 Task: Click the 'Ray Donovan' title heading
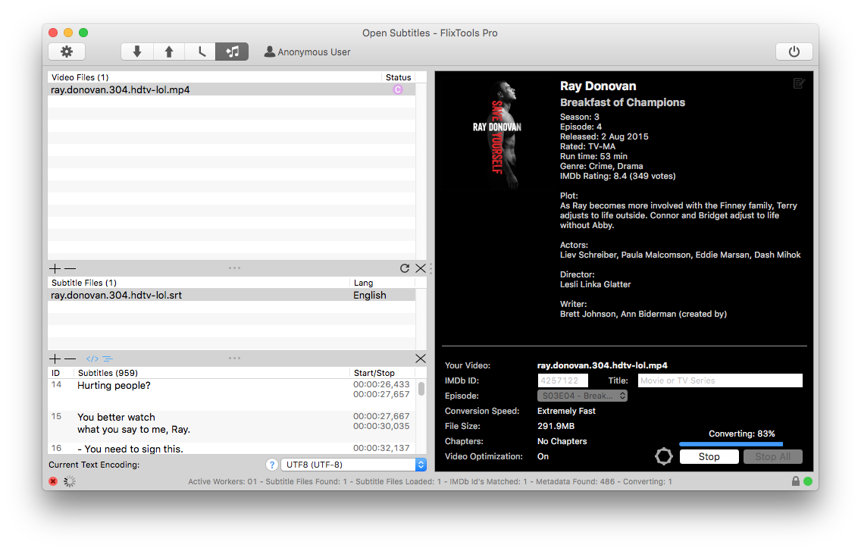pos(598,86)
